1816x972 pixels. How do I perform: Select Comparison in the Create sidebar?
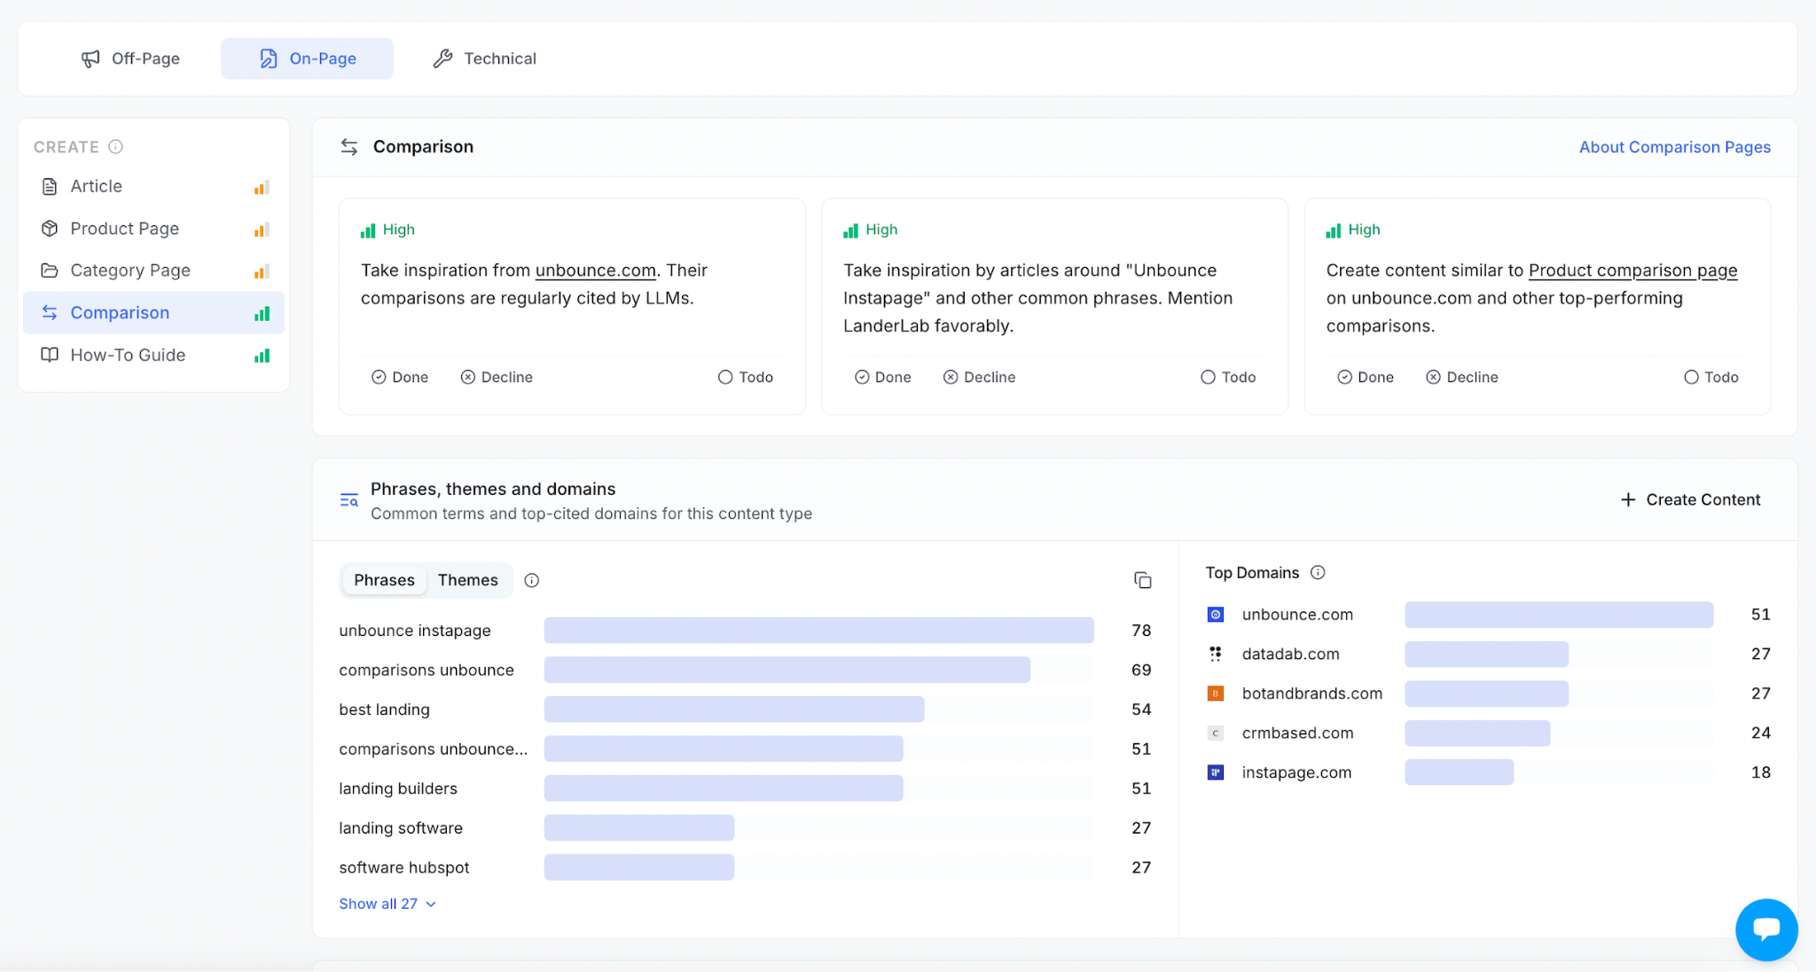click(x=153, y=313)
